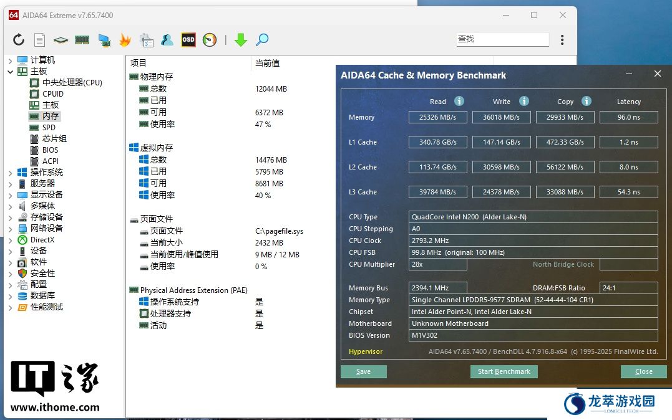Click the L3 Cache Latency 54.3 ns field
The height and width of the screenshot is (420, 672).
[x=629, y=192]
